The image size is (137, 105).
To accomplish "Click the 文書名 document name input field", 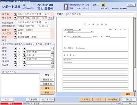I will (100, 14).
